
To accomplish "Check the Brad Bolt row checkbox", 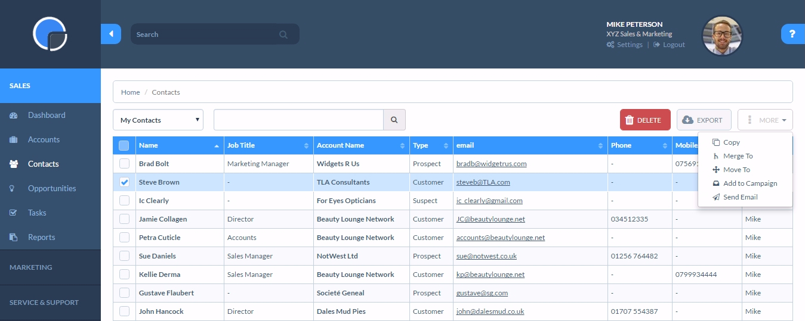I will 124,164.
